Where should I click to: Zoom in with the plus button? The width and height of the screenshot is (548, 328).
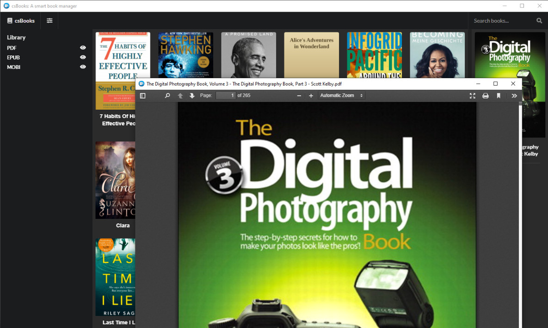pos(311,95)
